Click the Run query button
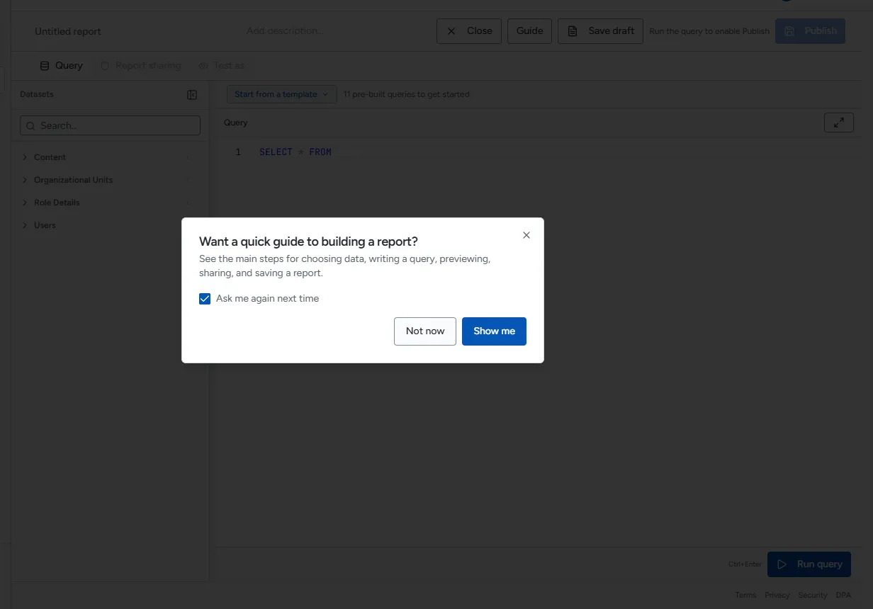Image resolution: width=873 pixels, height=609 pixels. 809,564
